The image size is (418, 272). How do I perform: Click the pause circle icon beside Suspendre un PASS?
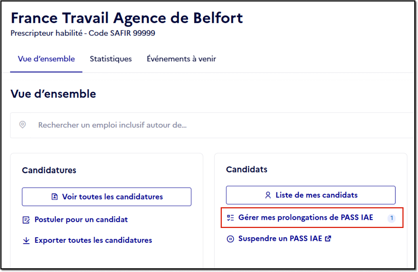pos(230,239)
